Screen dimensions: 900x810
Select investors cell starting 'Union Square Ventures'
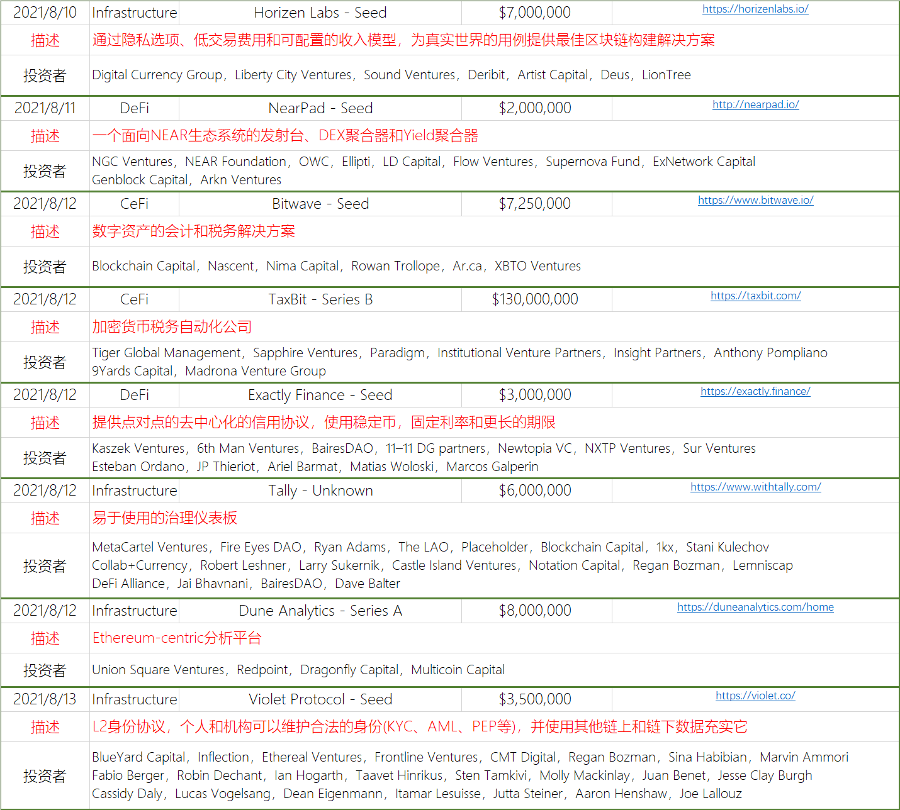(x=494, y=670)
